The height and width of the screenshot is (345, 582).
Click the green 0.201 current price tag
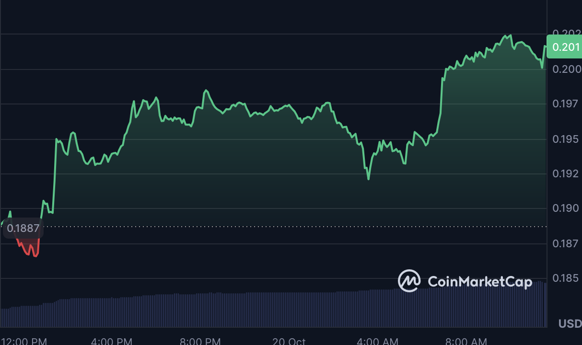coord(564,47)
